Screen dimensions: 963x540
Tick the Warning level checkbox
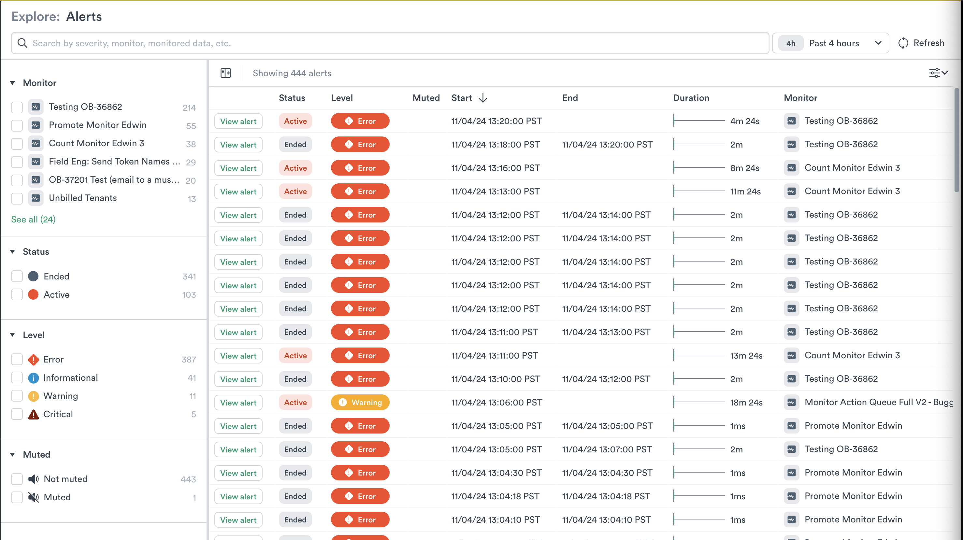click(17, 396)
